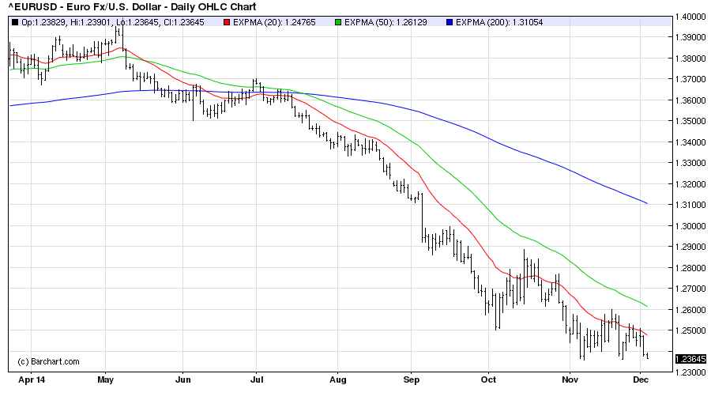Select the May label on time axis
Image resolution: width=711 pixels, height=404 pixels.
106,379
